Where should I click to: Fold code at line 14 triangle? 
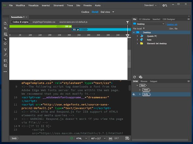tap(19, 126)
